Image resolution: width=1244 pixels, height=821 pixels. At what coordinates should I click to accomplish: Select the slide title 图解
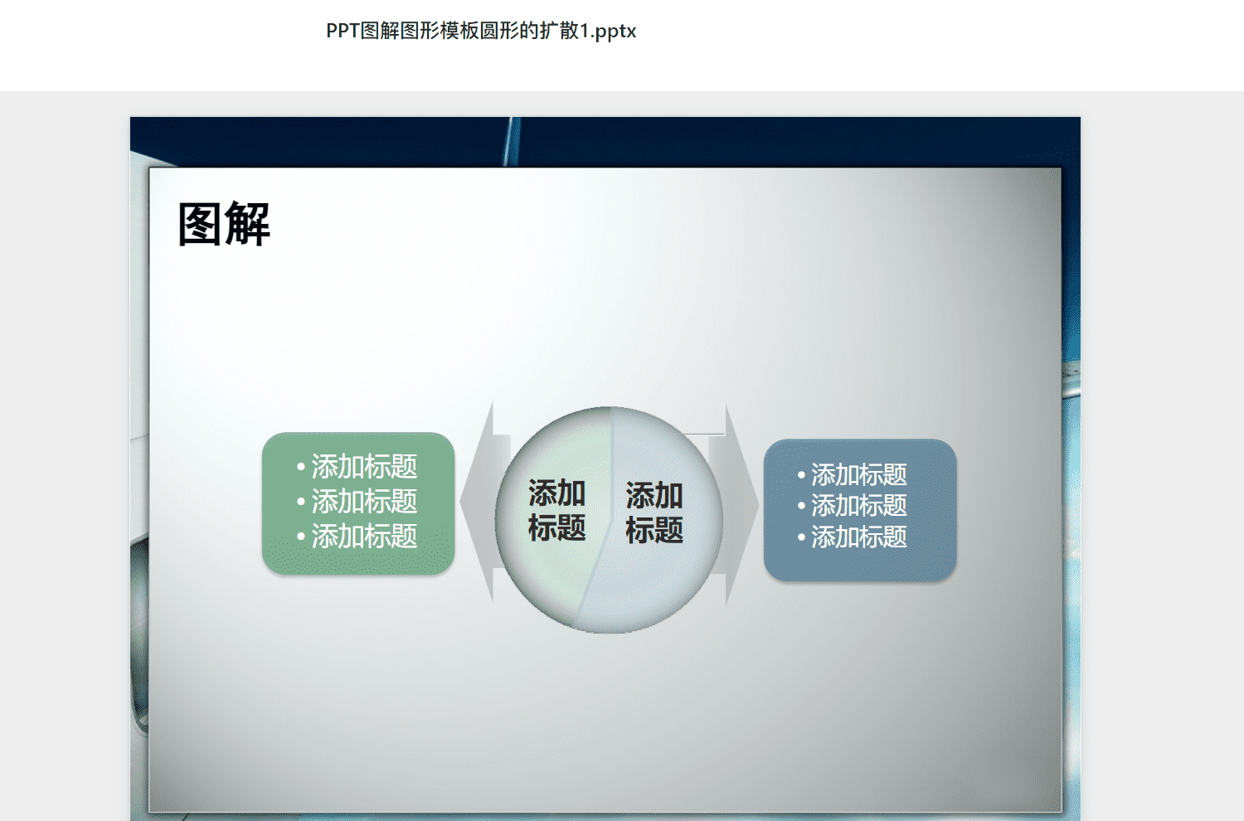(x=224, y=224)
